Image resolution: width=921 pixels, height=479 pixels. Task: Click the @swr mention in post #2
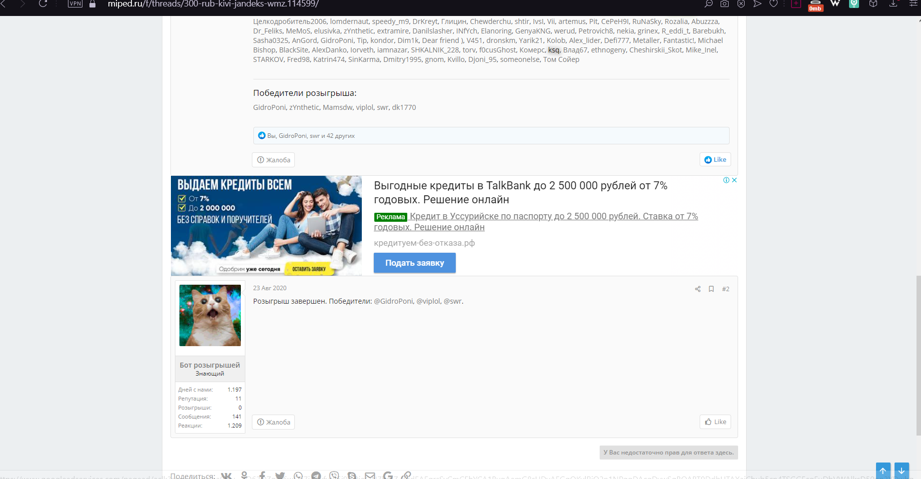(453, 301)
